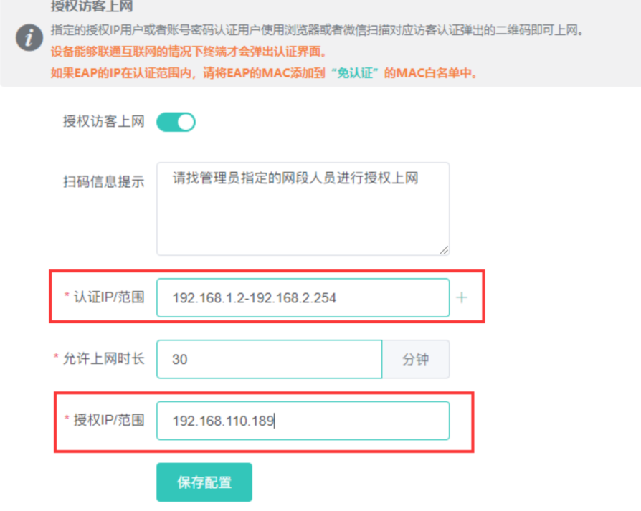Toggle the 授权访客上网 switch off
This screenshot has width=641, height=511.
tap(176, 122)
